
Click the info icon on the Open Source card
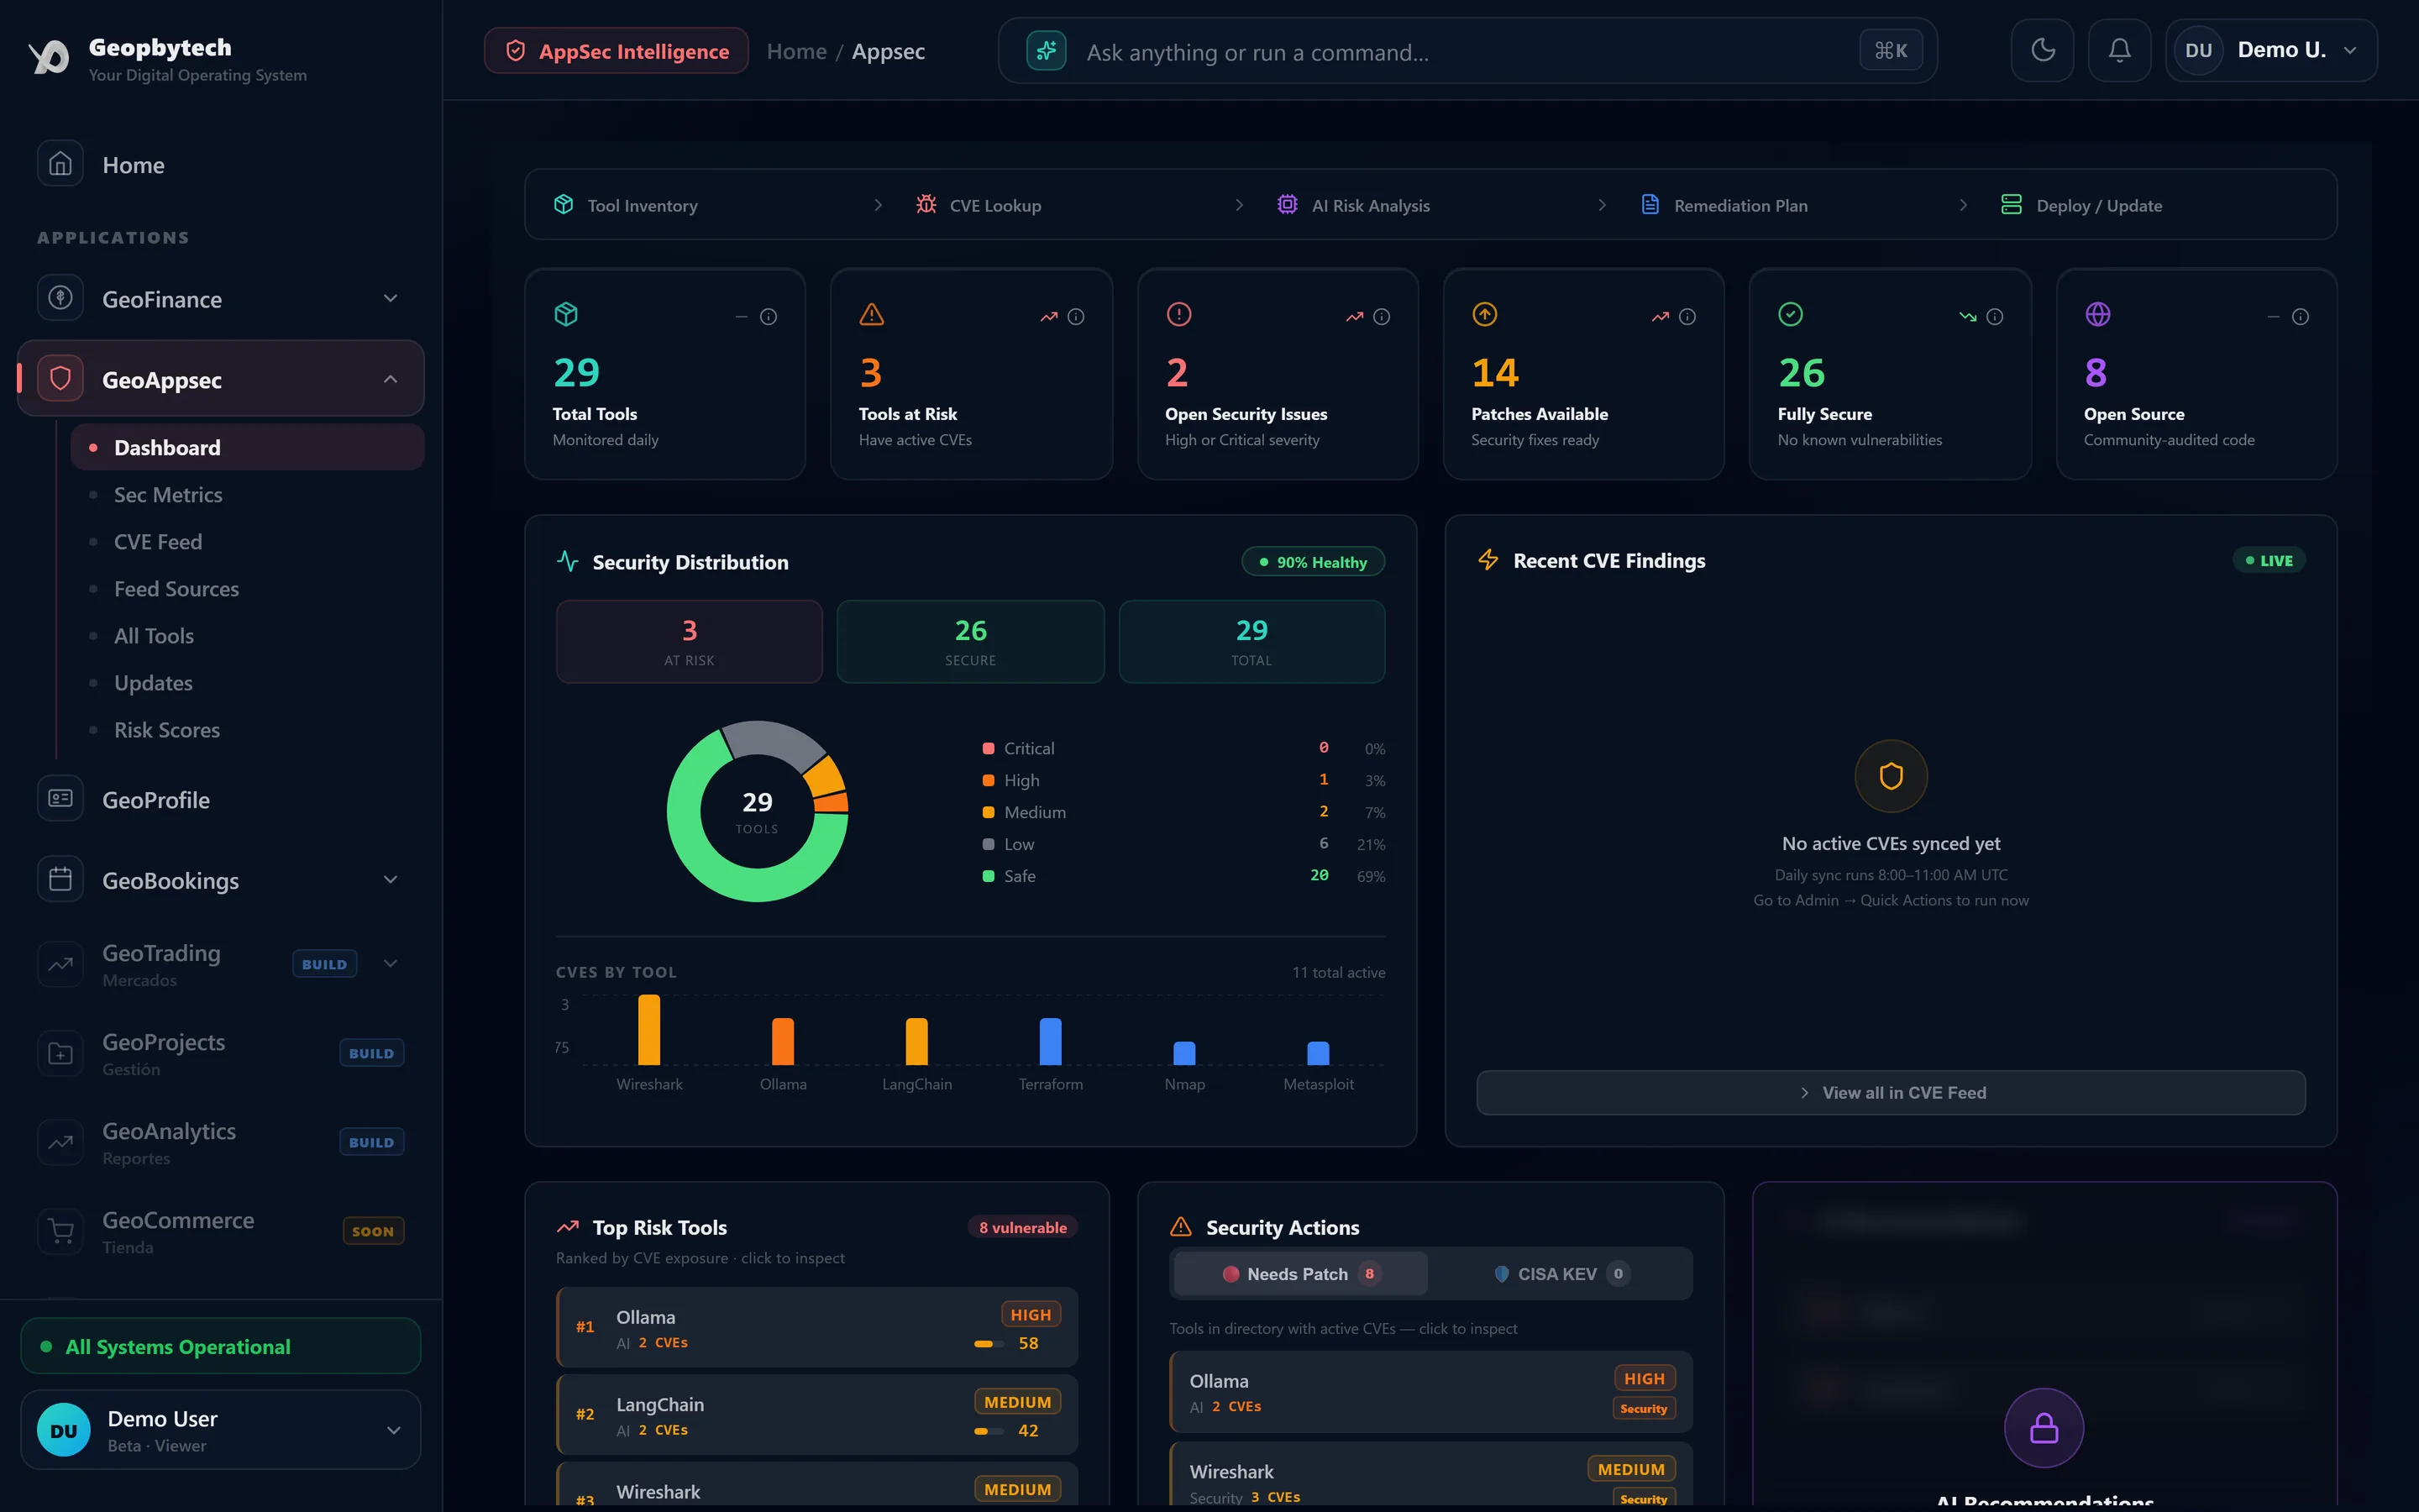coord(2300,317)
